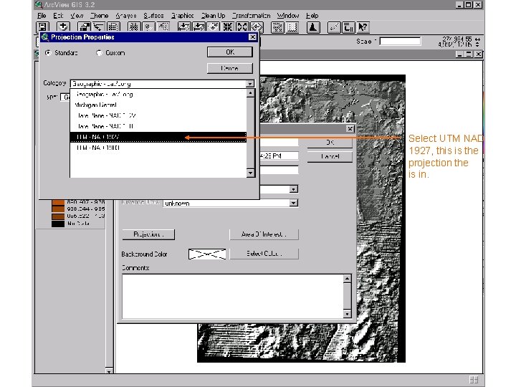
Task: Choose State Plane - NAD 1927 option
Action: (x=158, y=115)
